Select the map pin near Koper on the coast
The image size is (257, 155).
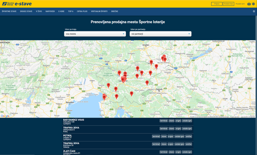click(104, 97)
